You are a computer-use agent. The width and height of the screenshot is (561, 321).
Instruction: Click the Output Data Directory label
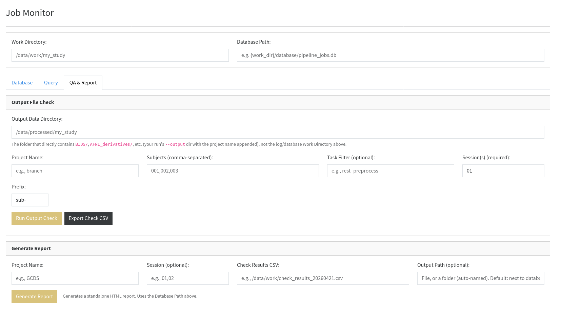point(37,119)
